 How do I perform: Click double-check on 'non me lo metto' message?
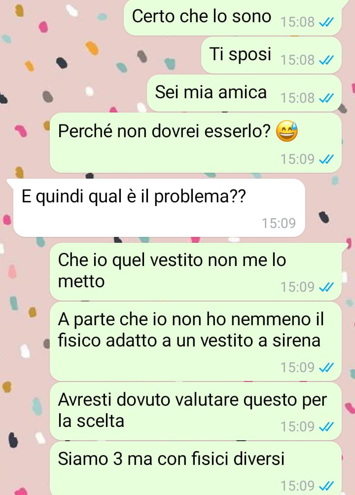pos(326,287)
